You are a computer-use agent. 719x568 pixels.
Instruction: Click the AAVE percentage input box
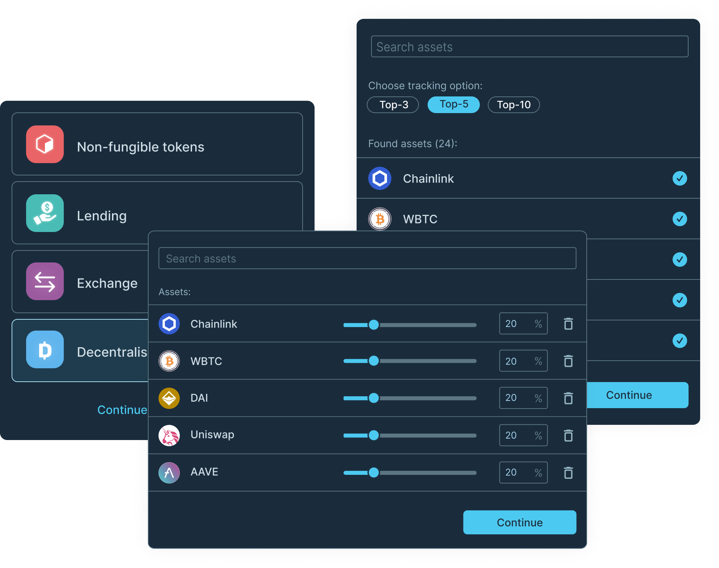[x=518, y=472]
